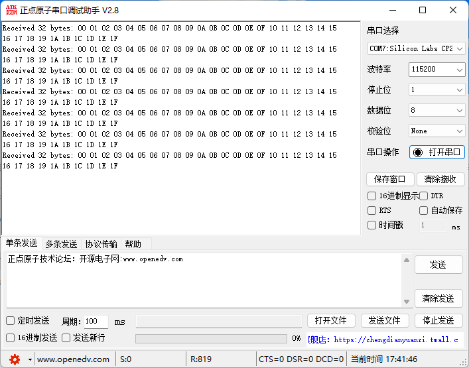Click the 清除接收 button
Screen dimensions: 469x368
click(x=440, y=180)
